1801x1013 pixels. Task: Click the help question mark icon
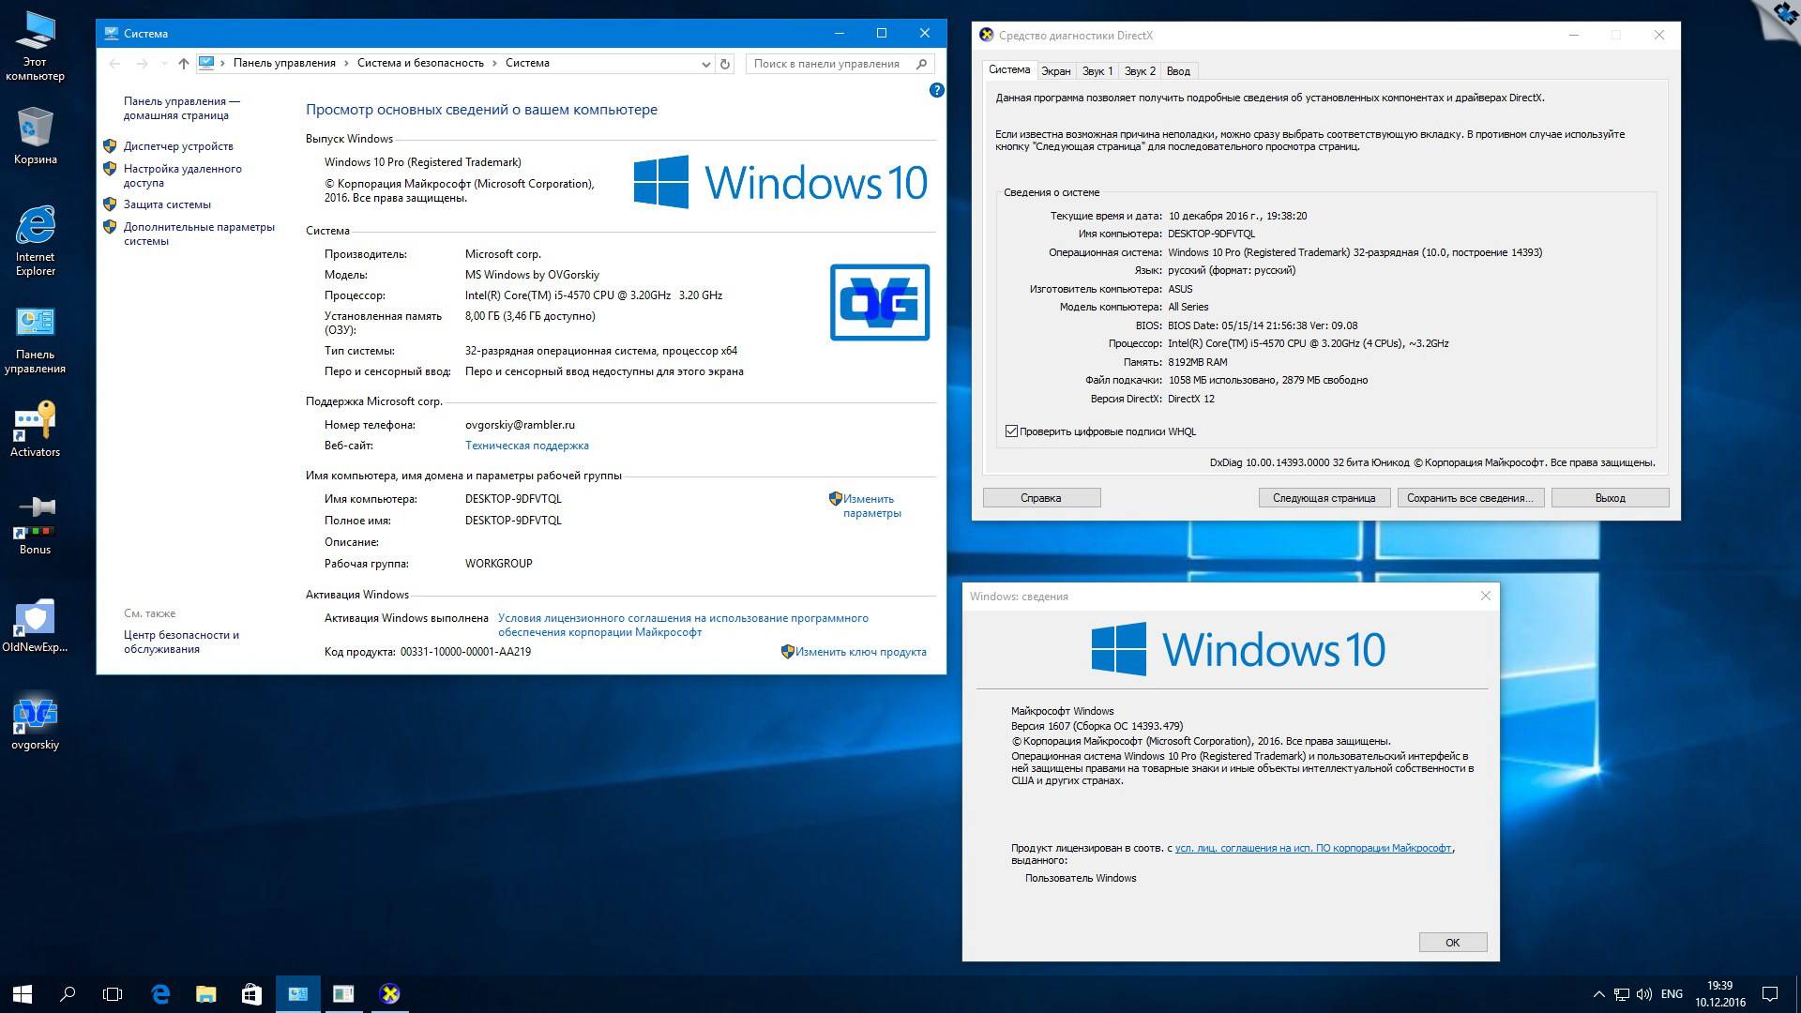tap(936, 90)
